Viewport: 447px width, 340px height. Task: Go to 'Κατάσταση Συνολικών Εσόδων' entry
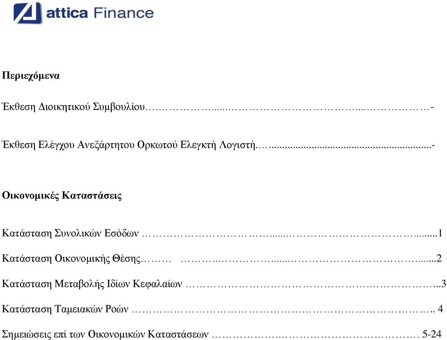(x=70, y=233)
